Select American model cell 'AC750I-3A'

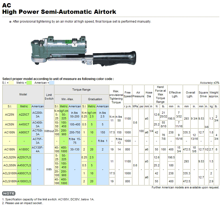pos(37,132)
